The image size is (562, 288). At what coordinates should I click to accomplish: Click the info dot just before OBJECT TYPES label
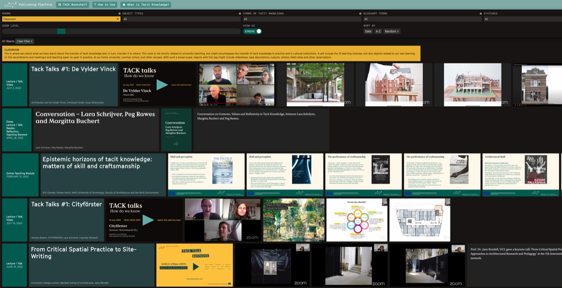point(120,14)
